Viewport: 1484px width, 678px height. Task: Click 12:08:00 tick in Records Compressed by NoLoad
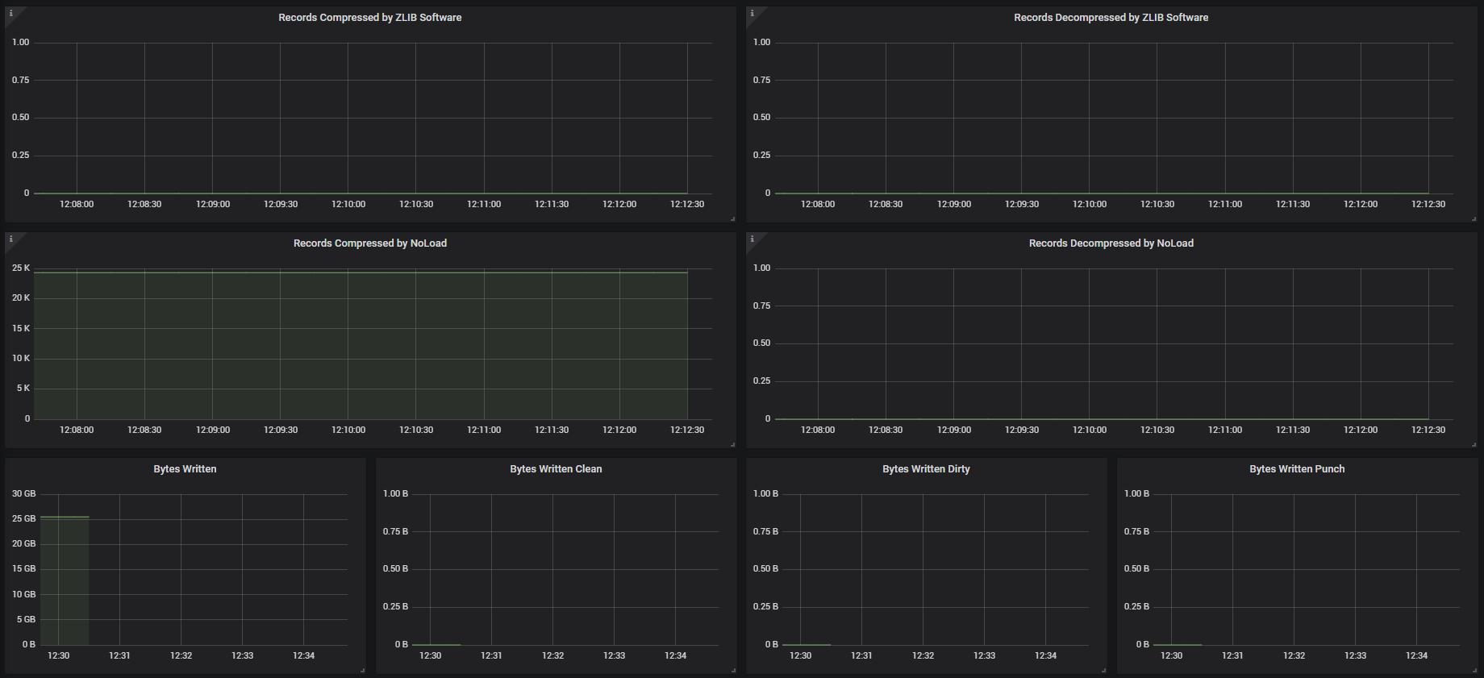[77, 431]
